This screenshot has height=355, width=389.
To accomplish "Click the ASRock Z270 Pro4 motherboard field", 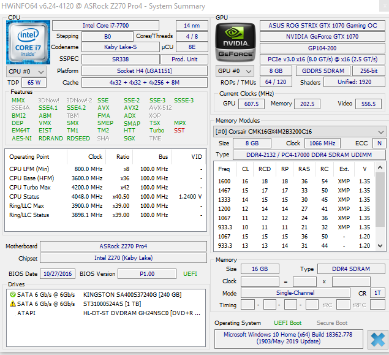I will (x=123, y=246).
